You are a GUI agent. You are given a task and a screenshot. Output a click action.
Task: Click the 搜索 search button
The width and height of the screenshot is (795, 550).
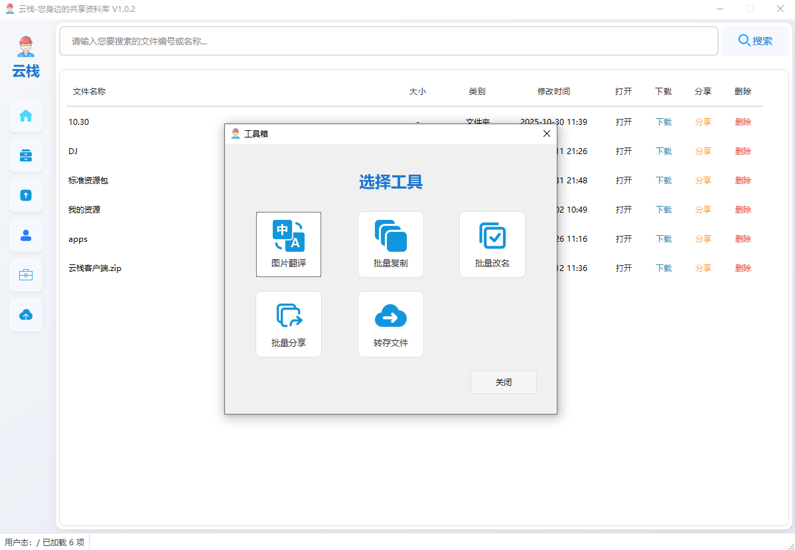coord(755,41)
